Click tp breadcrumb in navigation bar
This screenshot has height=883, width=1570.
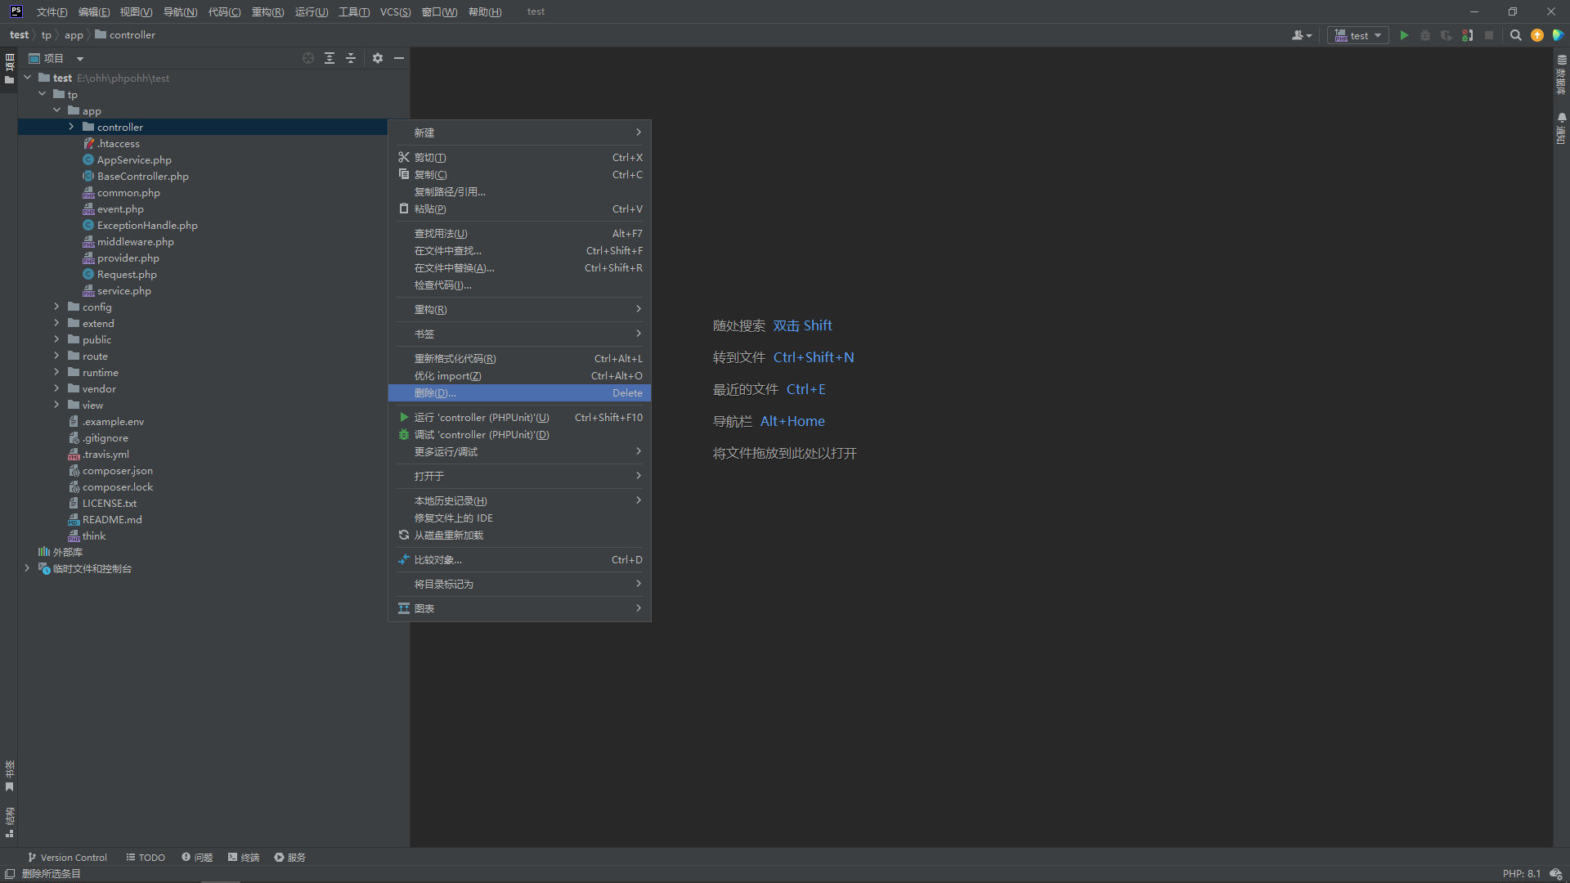47,35
